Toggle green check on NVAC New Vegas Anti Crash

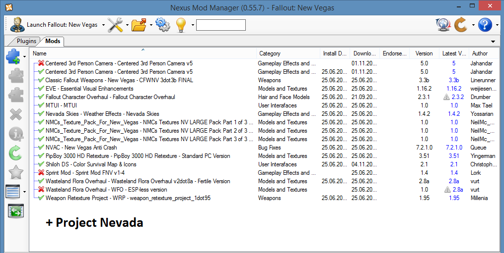click(x=41, y=148)
